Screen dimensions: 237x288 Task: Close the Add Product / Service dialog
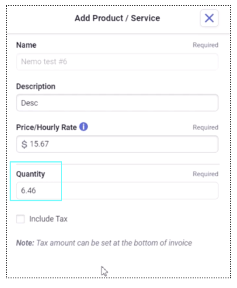[209, 18]
